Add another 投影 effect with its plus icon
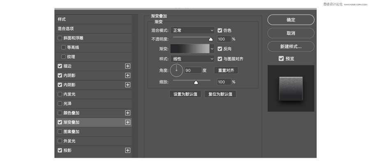Viewport: 370px width, 163px height. [x=128, y=150]
